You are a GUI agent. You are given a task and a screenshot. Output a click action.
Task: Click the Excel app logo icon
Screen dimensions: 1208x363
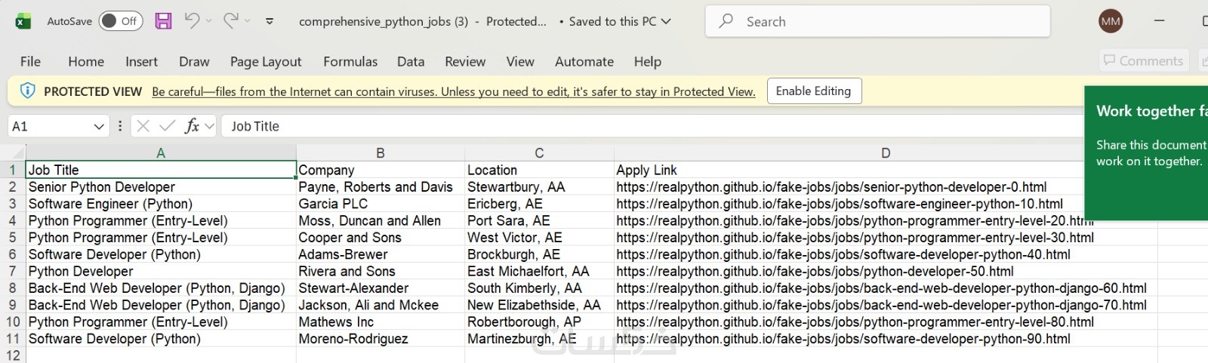coord(23,21)
